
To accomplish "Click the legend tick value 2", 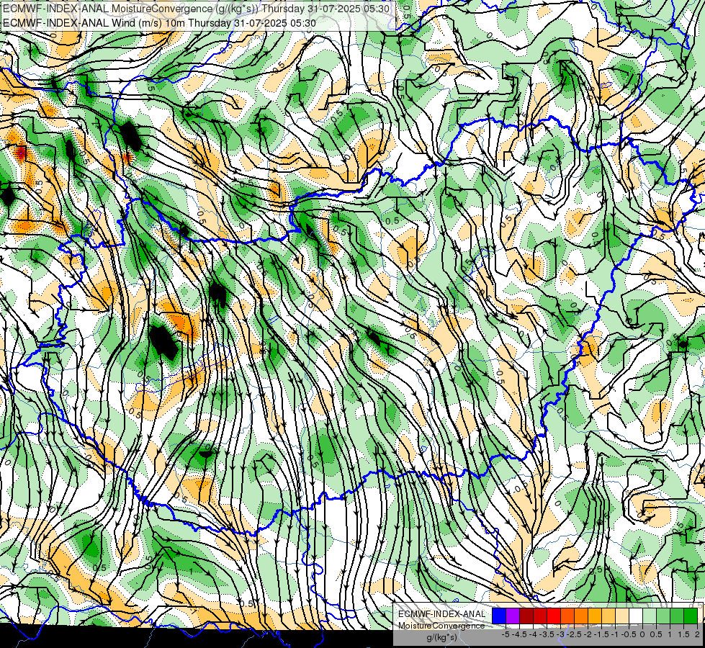I will 697,634.
